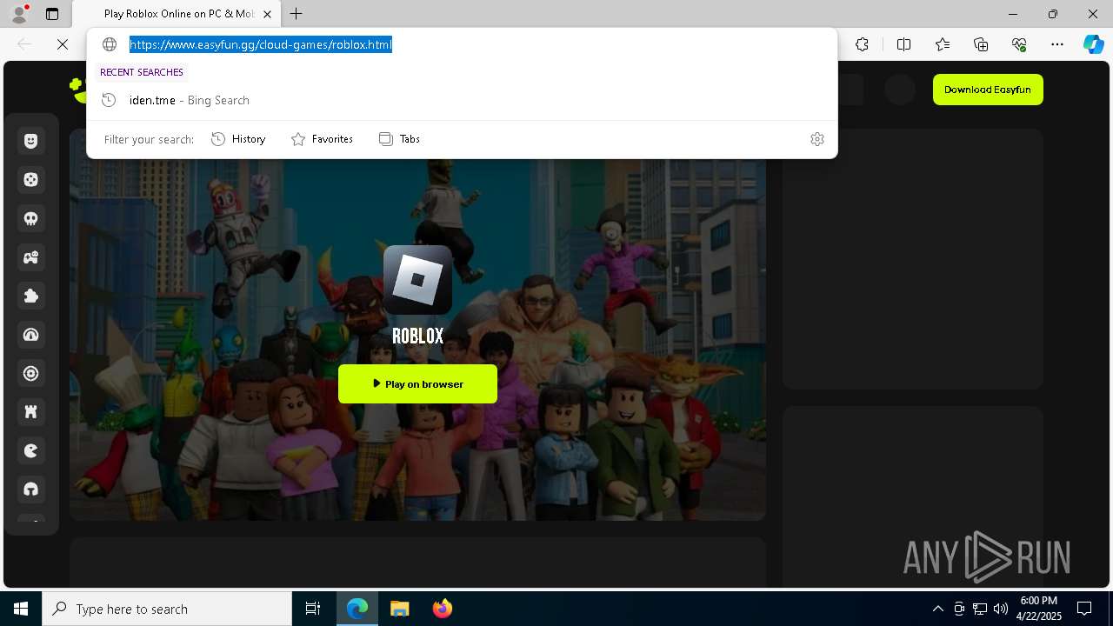Screen dimensions: 1113x626
Task: Open File Explorer from taskbar
Action: (x=400, y=609)
